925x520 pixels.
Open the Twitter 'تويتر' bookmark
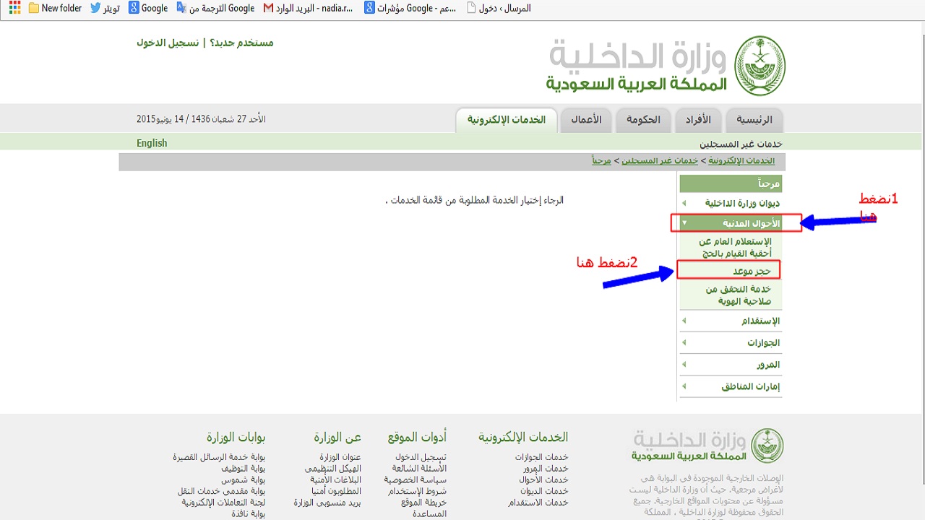point(105,8)
